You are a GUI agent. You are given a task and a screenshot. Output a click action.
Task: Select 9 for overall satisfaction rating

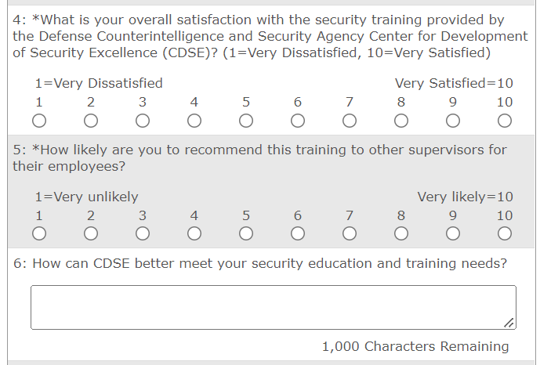pyautogui.click(x=453, y=121)
